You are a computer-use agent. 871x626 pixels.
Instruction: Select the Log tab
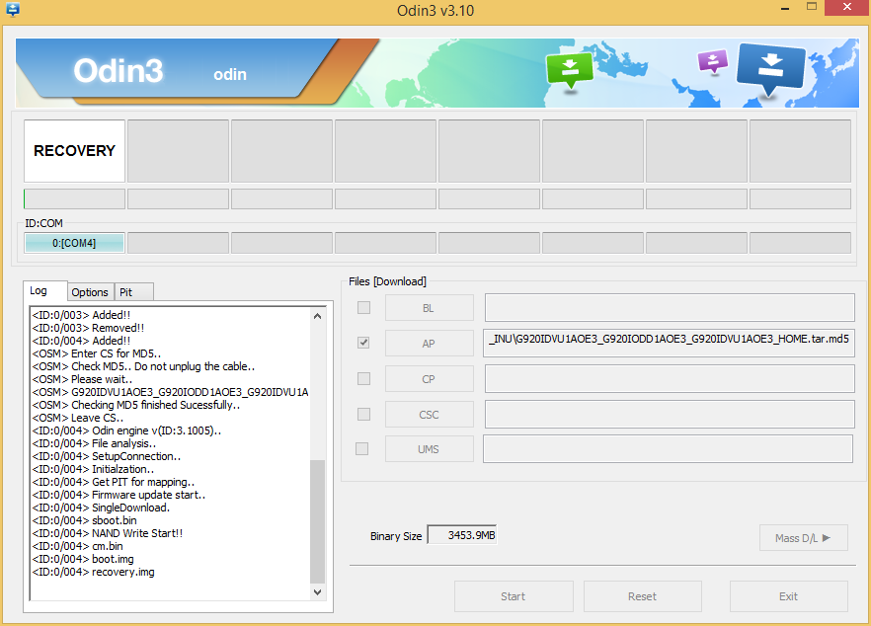(39, 290)
